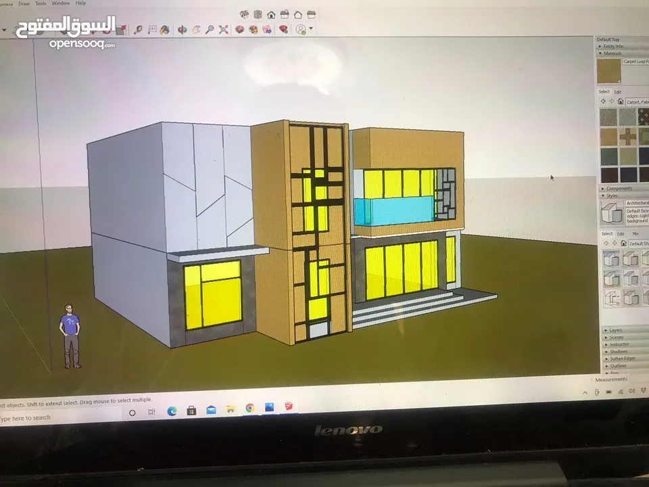Switch to Front view house icon

point(271,14)
